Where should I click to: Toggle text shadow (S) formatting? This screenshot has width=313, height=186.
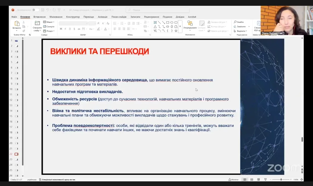[x=74, y=29]
